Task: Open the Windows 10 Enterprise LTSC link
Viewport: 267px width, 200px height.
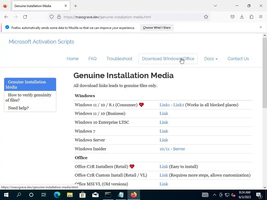Action: pos(164,122)
